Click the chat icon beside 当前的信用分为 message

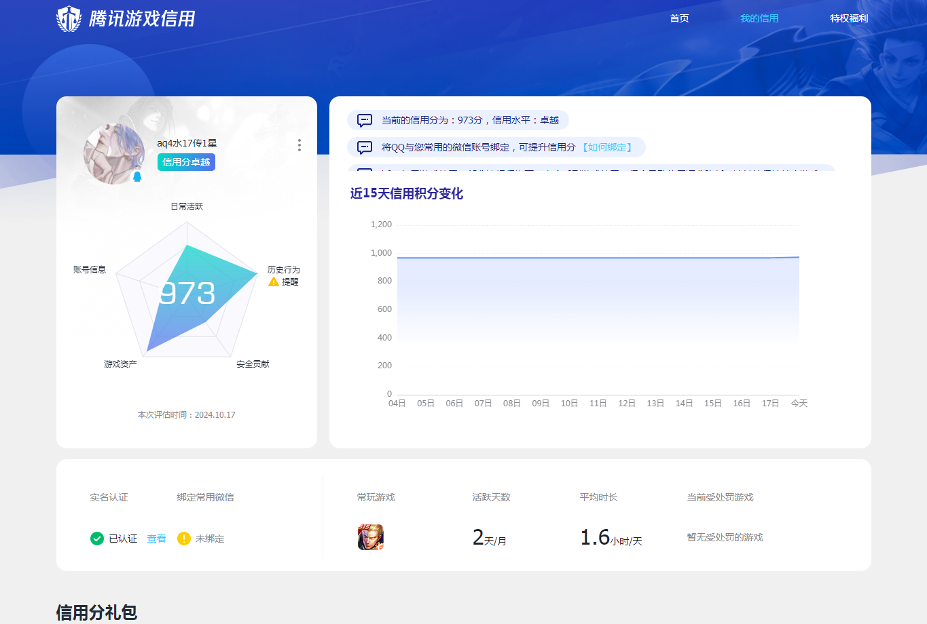365,121
